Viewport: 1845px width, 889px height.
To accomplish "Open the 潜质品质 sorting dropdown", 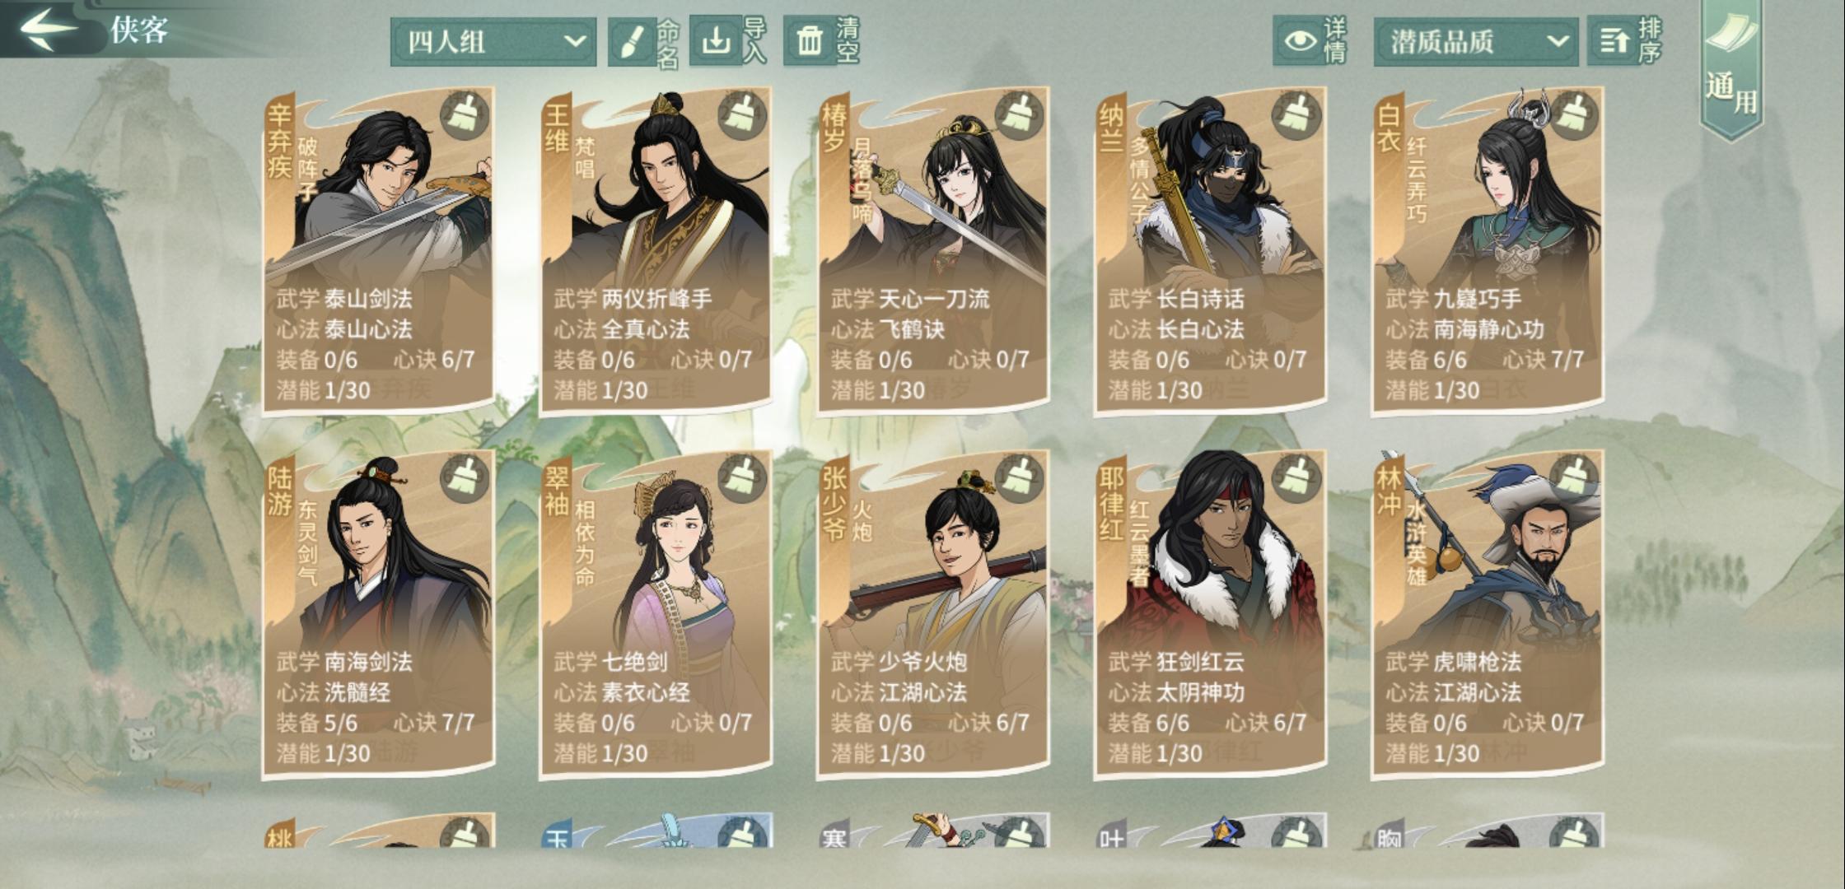I will click(x=1476, y=41).
